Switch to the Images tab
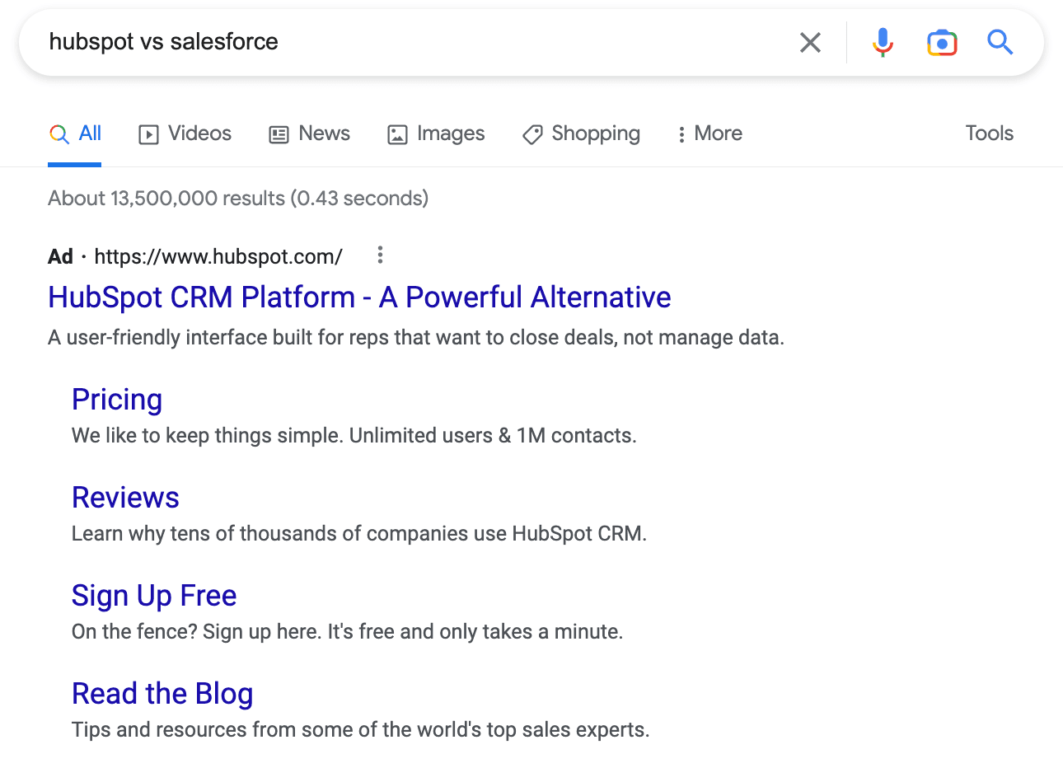This screenshot has height=768, width=1063. coord(437,133)
